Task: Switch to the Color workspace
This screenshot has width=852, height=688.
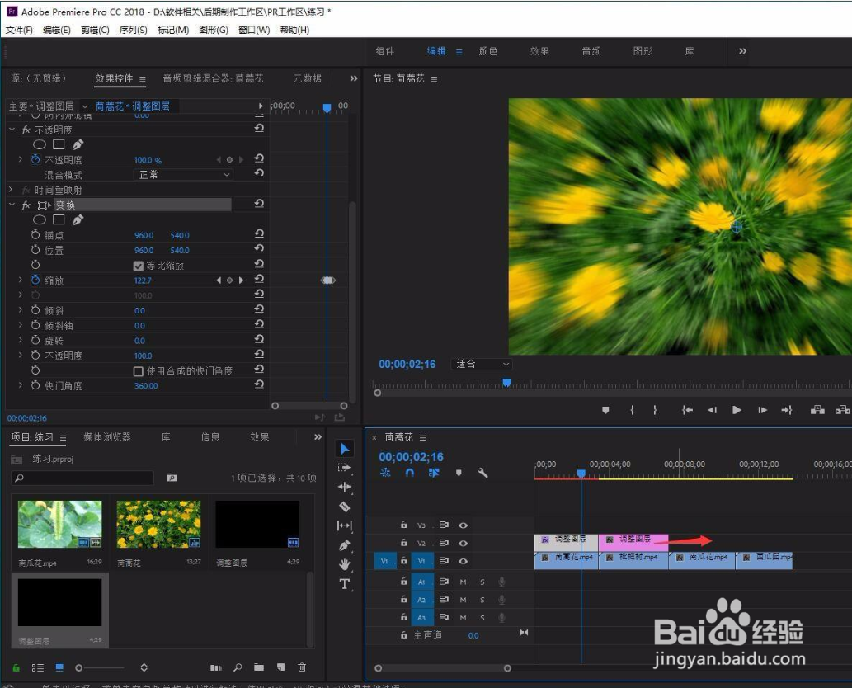Action: [x=488, y=51]
